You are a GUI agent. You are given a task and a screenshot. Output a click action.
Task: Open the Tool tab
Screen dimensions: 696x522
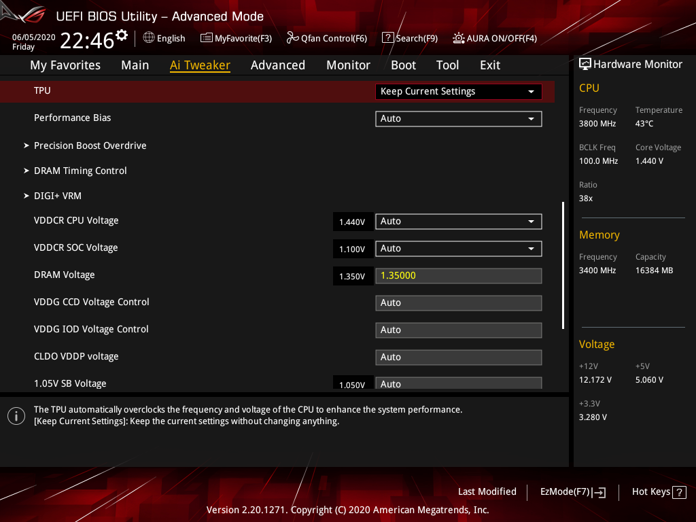tap(447, 65)
